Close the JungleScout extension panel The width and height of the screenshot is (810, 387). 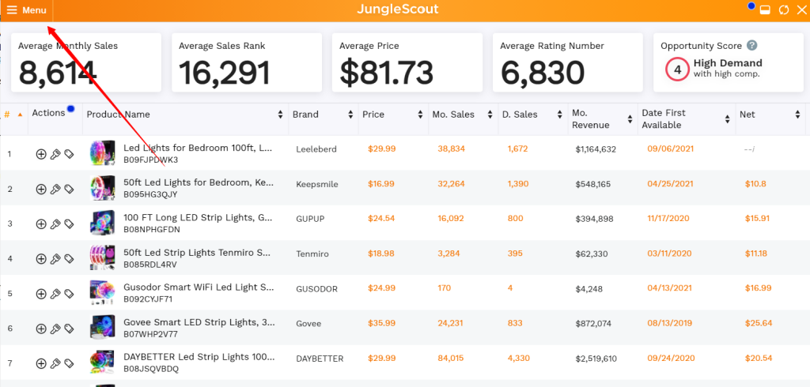[801, 9]
